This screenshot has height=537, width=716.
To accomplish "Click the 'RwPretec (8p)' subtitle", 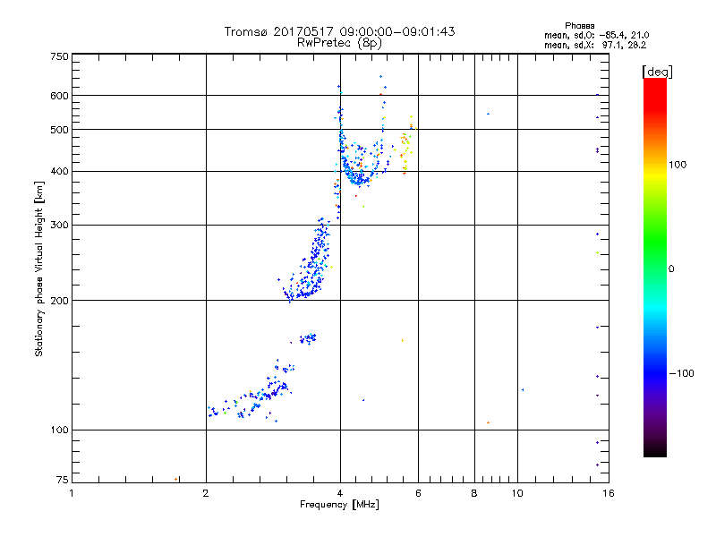I will click(339, 43).
